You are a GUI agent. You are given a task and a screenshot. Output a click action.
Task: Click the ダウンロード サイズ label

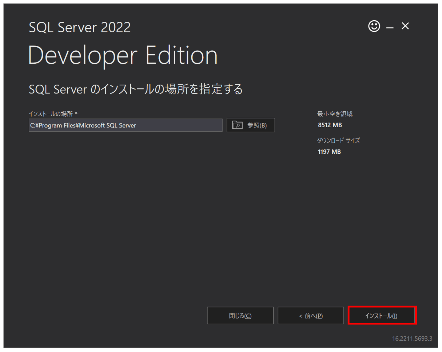click(x=338, y=140)
